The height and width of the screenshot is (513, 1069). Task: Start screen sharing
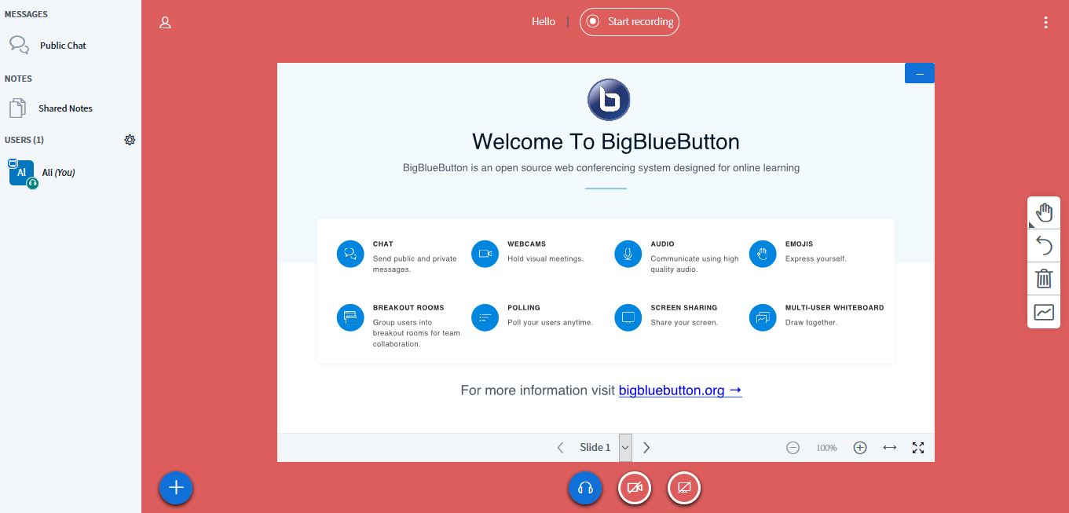pyautogui.click(x=683, y=487)
